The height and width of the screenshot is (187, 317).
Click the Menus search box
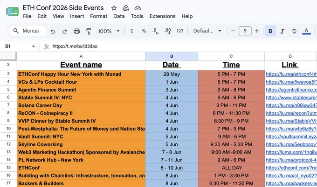[28, 31]
